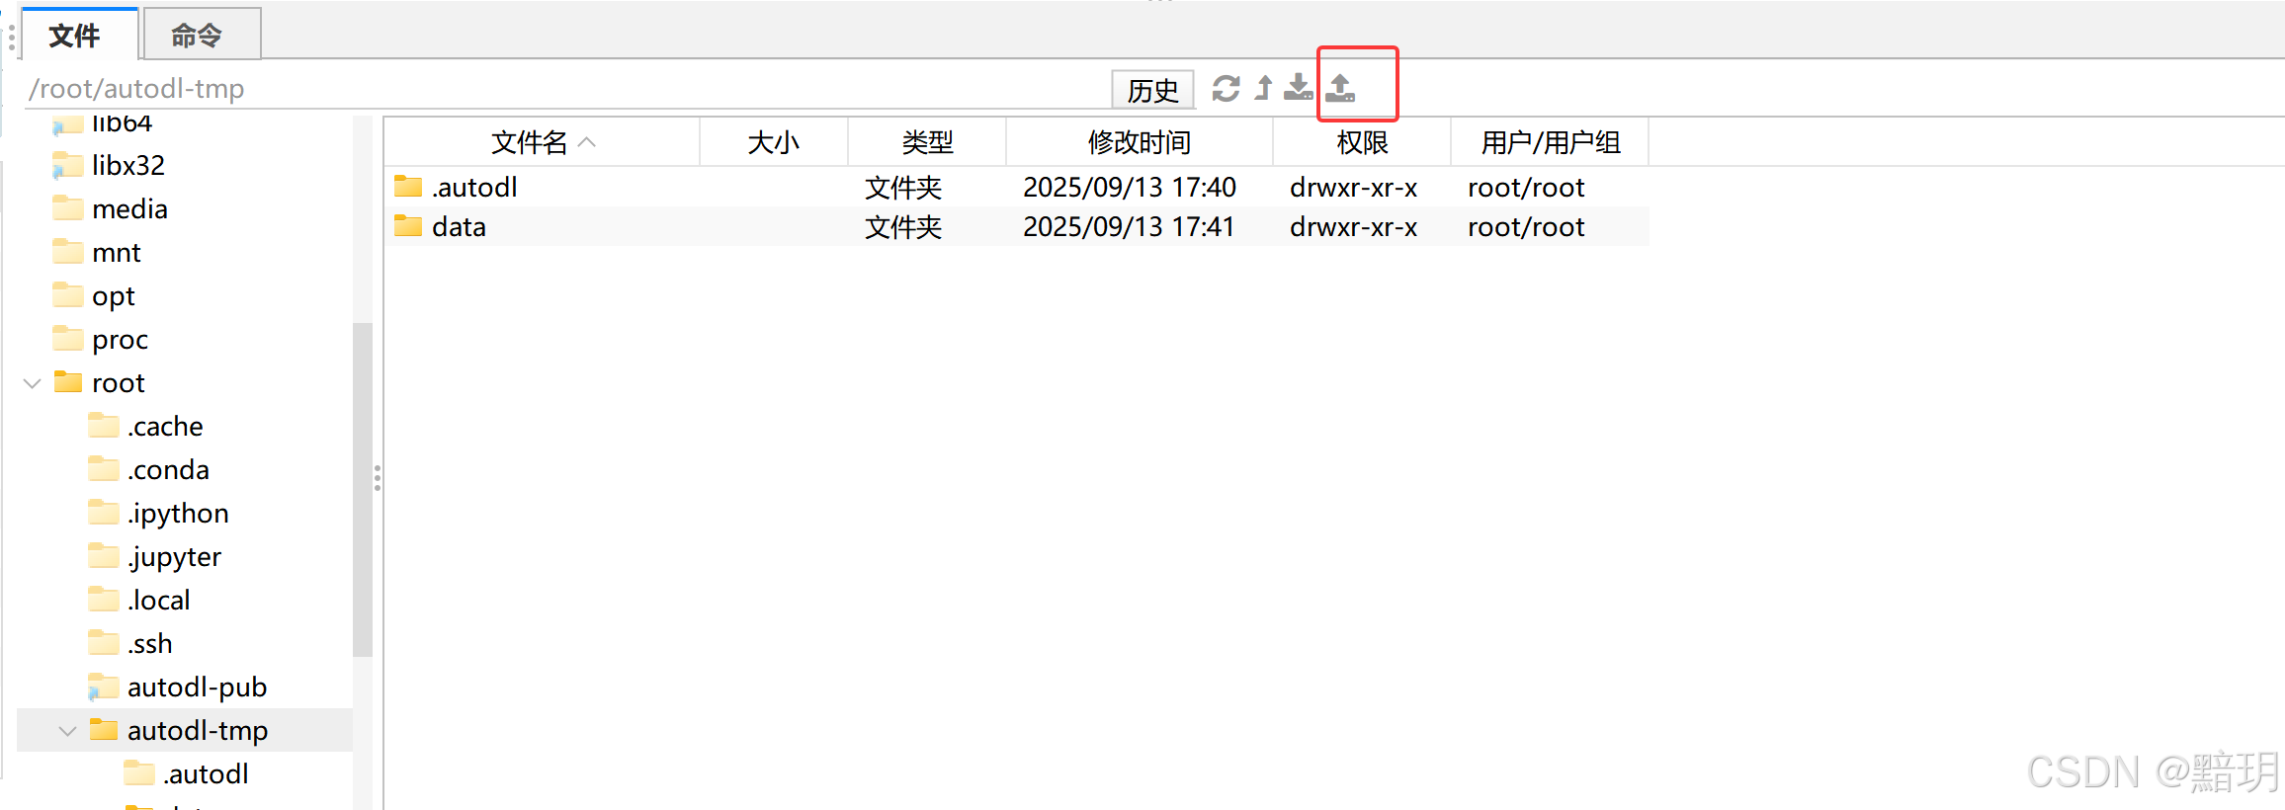Click drwxr-xr-x permission of data row
The width and height of the screenshot is (2285, 810).
(1354, 226)
